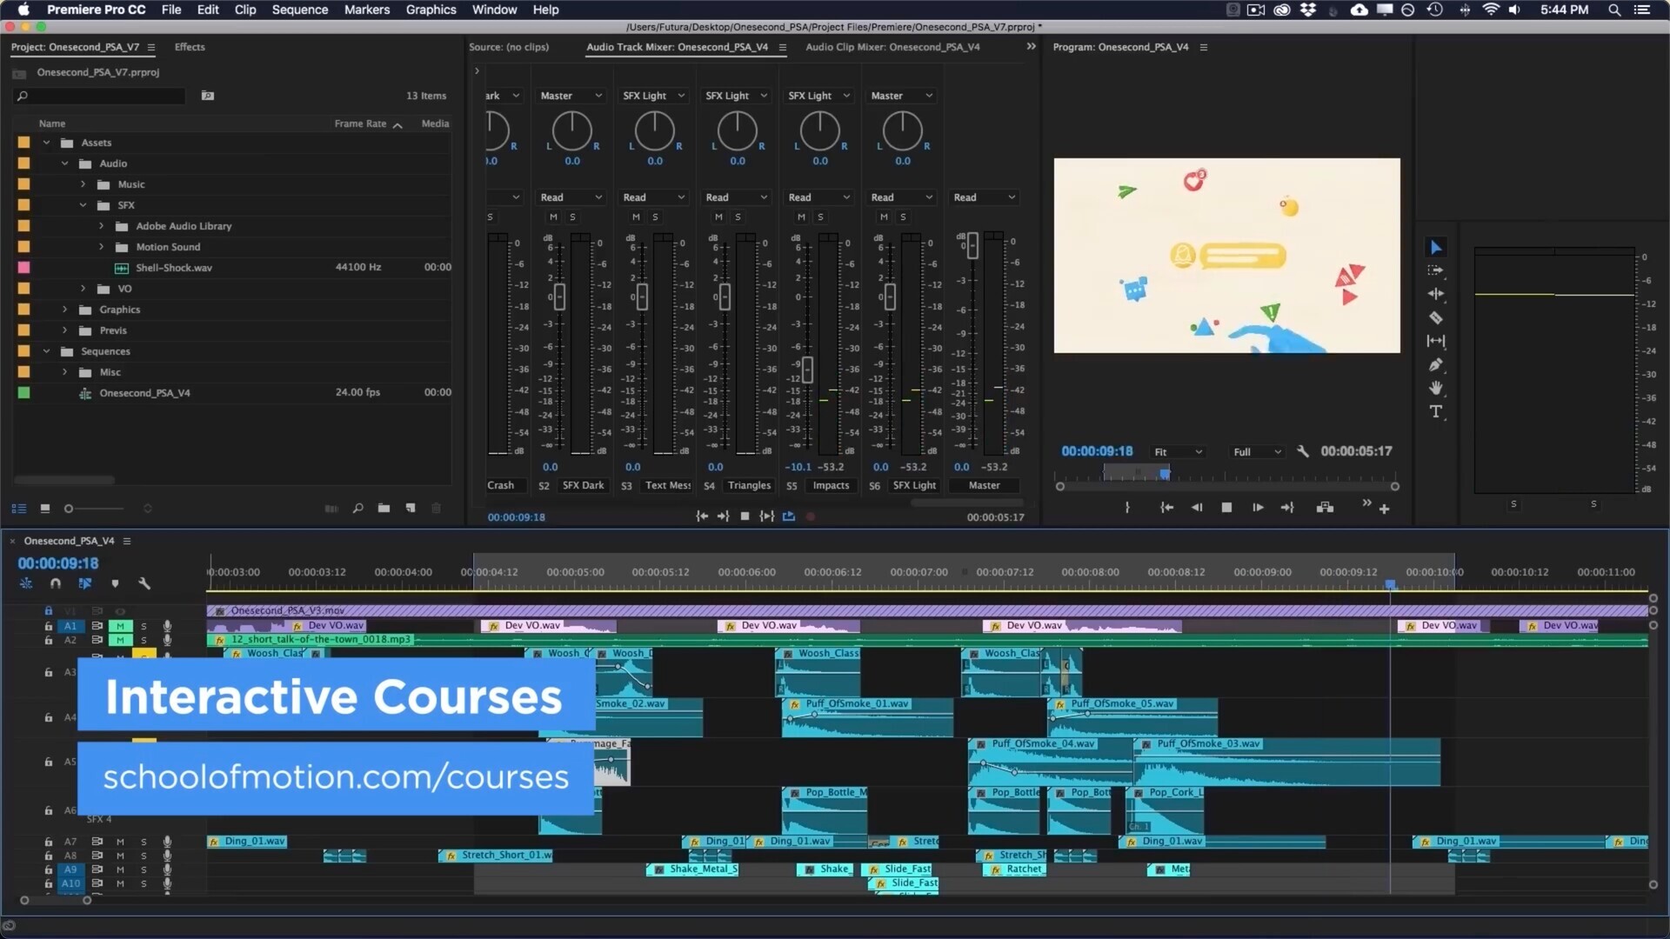Toggle the lock on track A9
This screenshot has height=939, width=1670.
[x=49, y=869]
